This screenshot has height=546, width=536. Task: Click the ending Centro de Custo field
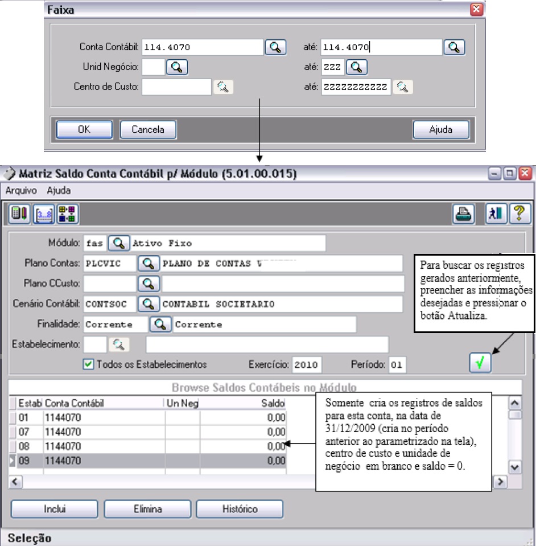(356, 87)
